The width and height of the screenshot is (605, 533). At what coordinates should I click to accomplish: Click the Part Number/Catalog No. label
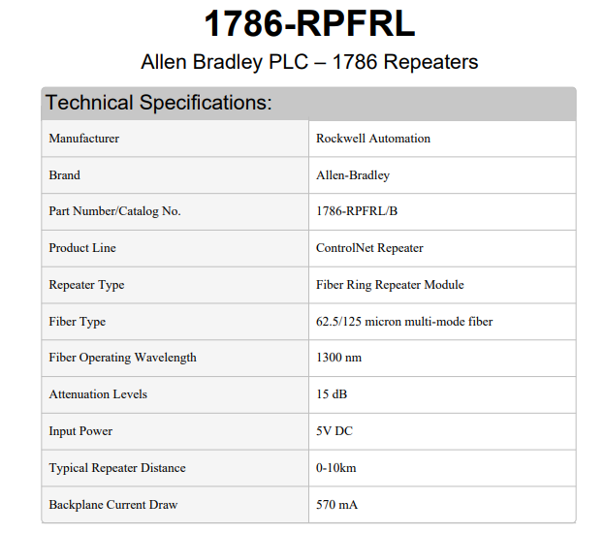click(x=114, y=211)
